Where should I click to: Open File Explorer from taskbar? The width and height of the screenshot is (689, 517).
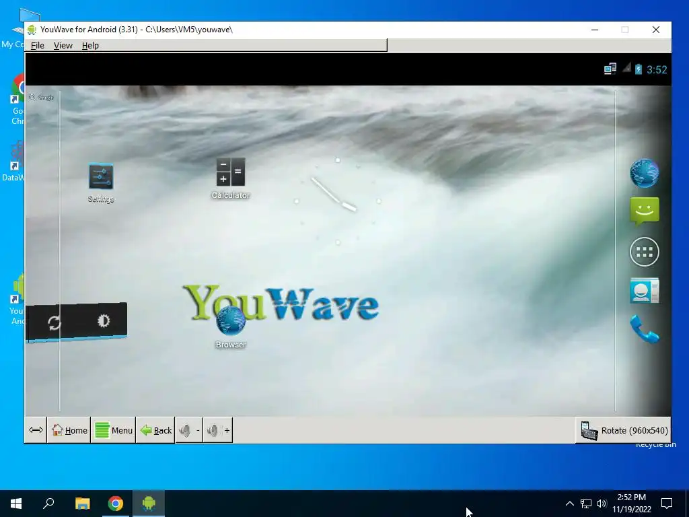pos(82,504)
